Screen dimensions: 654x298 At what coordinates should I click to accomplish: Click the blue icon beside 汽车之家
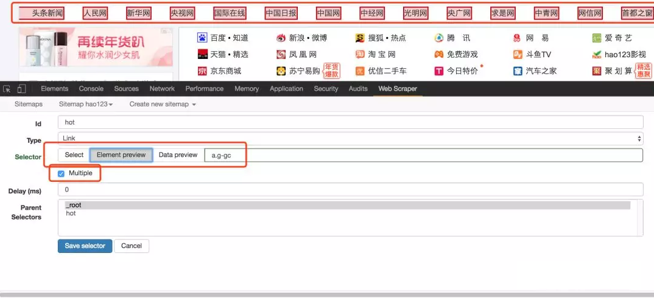point(518,71)
